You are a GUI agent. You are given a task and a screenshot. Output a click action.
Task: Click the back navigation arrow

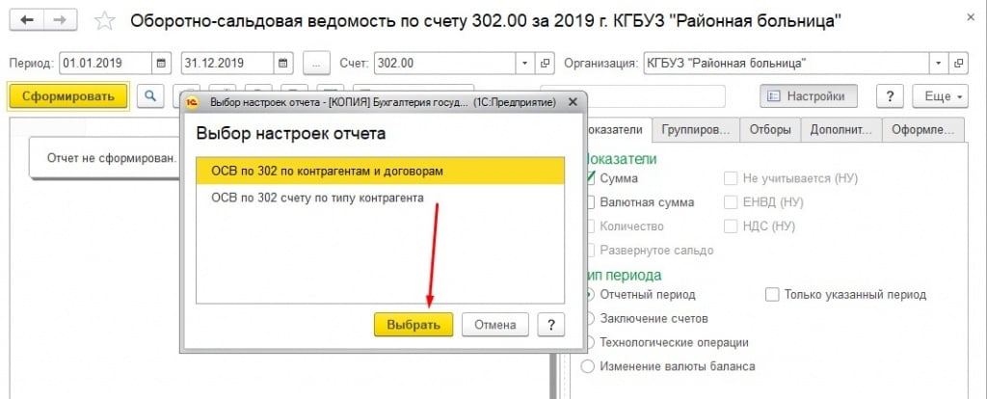pos(27,20)
